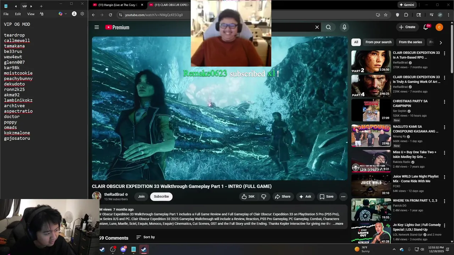The image size is (454, 255).
Task: Open Chrome media controls icon
Action: pos(431,15)
